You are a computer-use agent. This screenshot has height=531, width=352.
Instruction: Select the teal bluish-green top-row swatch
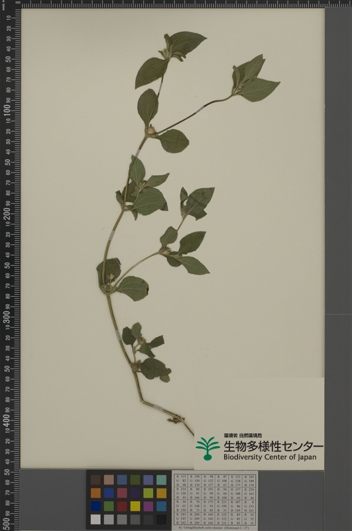(x=161, y=479)
